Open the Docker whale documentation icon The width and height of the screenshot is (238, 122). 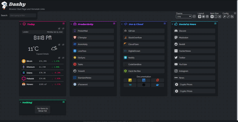click(x=157, y=85)
